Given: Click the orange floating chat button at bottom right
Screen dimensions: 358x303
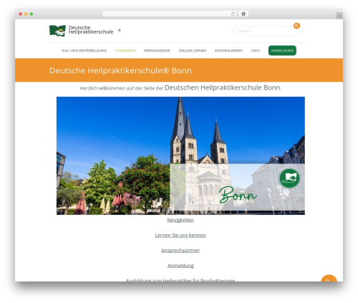Looking at the screenshot, I should tap(329, 278).
